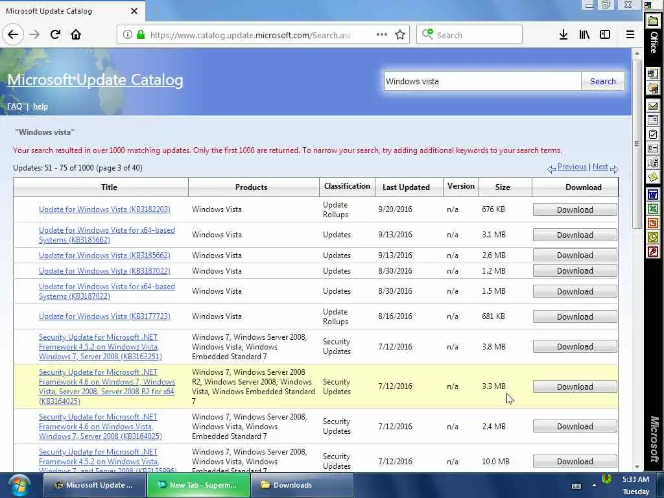Download the 10.0 MB .NET 4.5.2 update
The image size is (664, 498).
(575, 461)
